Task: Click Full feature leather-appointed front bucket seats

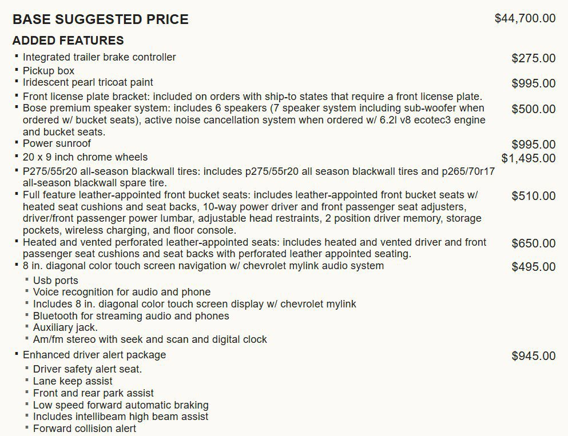Action: (252, 213)
